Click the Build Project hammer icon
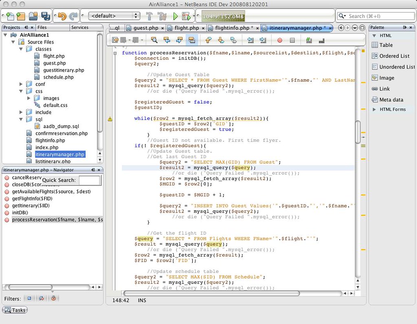417x324 pixels. point(149,16)
